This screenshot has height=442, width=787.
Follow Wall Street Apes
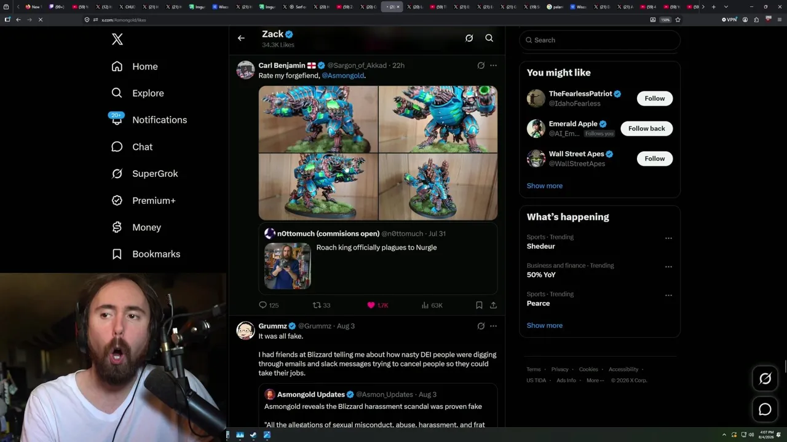pyautogui.click(x=655, y=158)
